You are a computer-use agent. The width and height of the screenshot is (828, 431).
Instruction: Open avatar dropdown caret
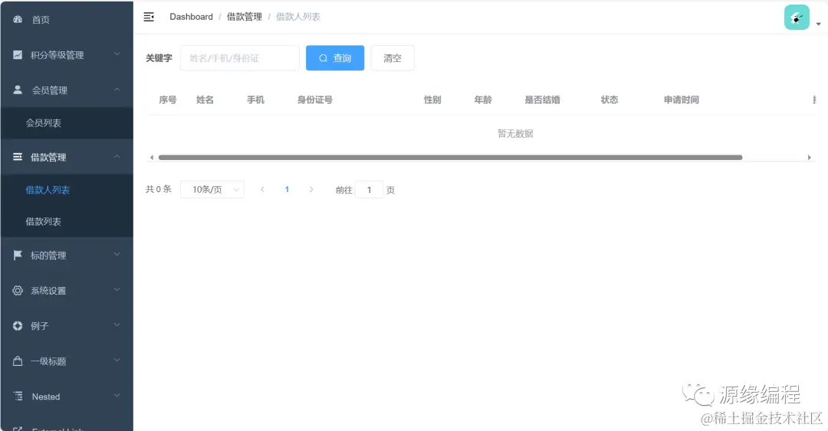pyautogui.click(x=819, y=24)
